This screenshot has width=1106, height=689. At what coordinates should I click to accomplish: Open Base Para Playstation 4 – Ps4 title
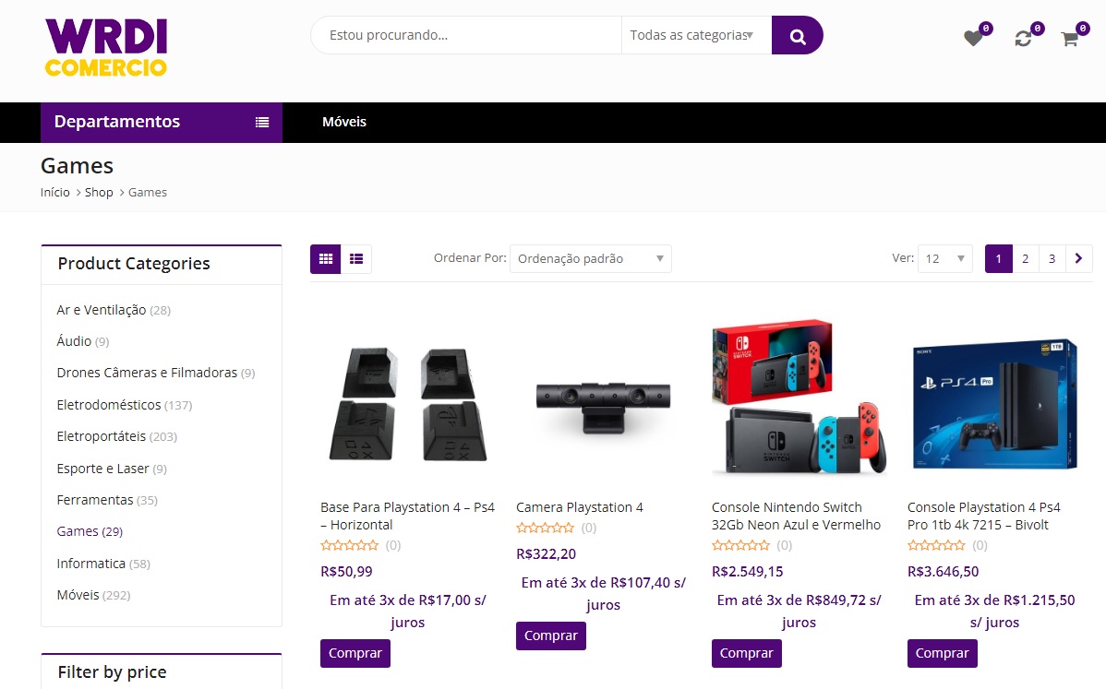click(408, 516)
